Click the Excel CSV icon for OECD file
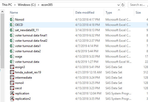The width and height of the screenshot is (148, 102). (12, 25)
